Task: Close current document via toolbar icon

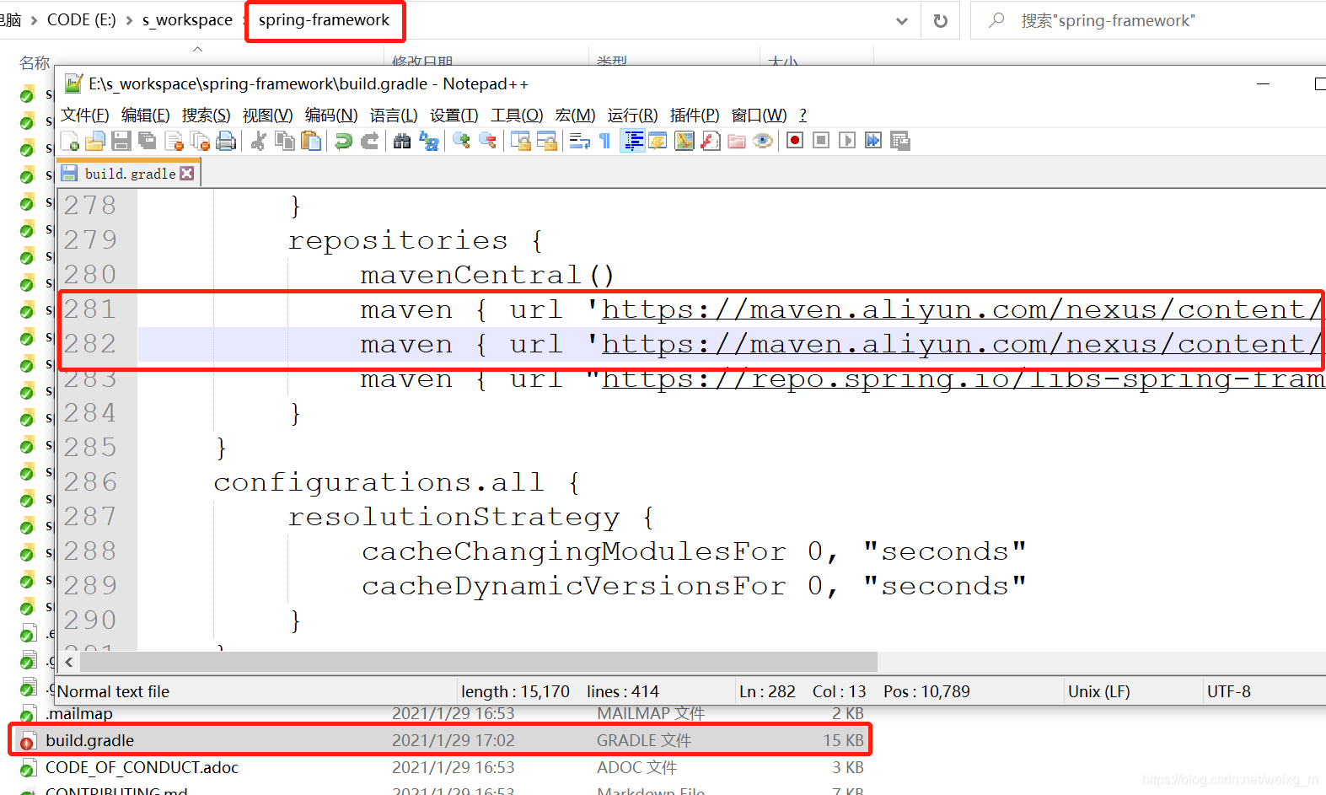Action: pyautogui.click(x=174, y=141)
